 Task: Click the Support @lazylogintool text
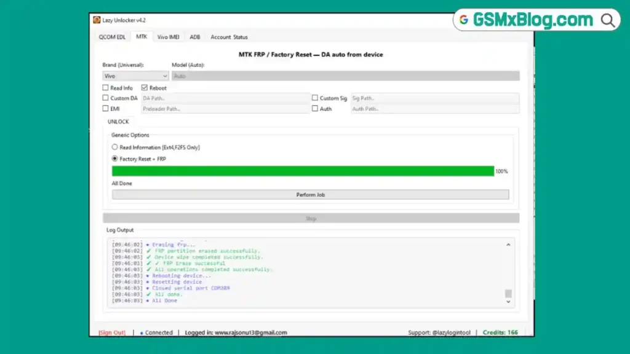tap(439, 332)
